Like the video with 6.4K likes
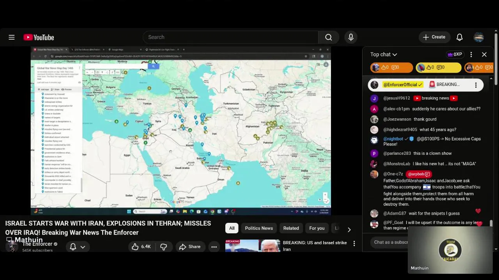This screenshot has width=499, height=280. point(141,247)
